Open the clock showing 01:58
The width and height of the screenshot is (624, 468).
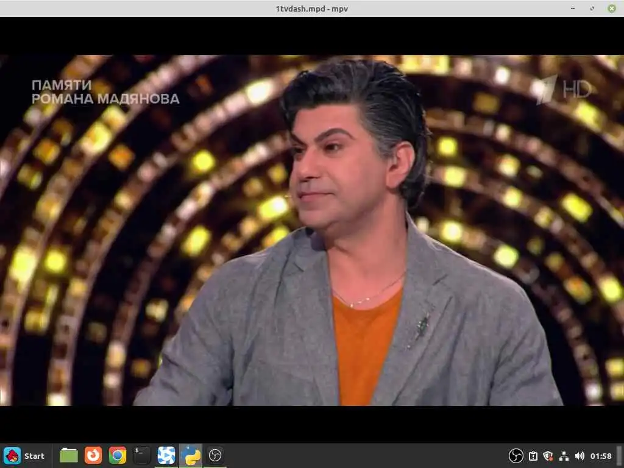pos(601,456)
